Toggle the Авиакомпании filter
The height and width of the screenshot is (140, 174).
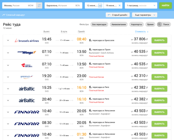pyautogui.click(x=119, y=24)
